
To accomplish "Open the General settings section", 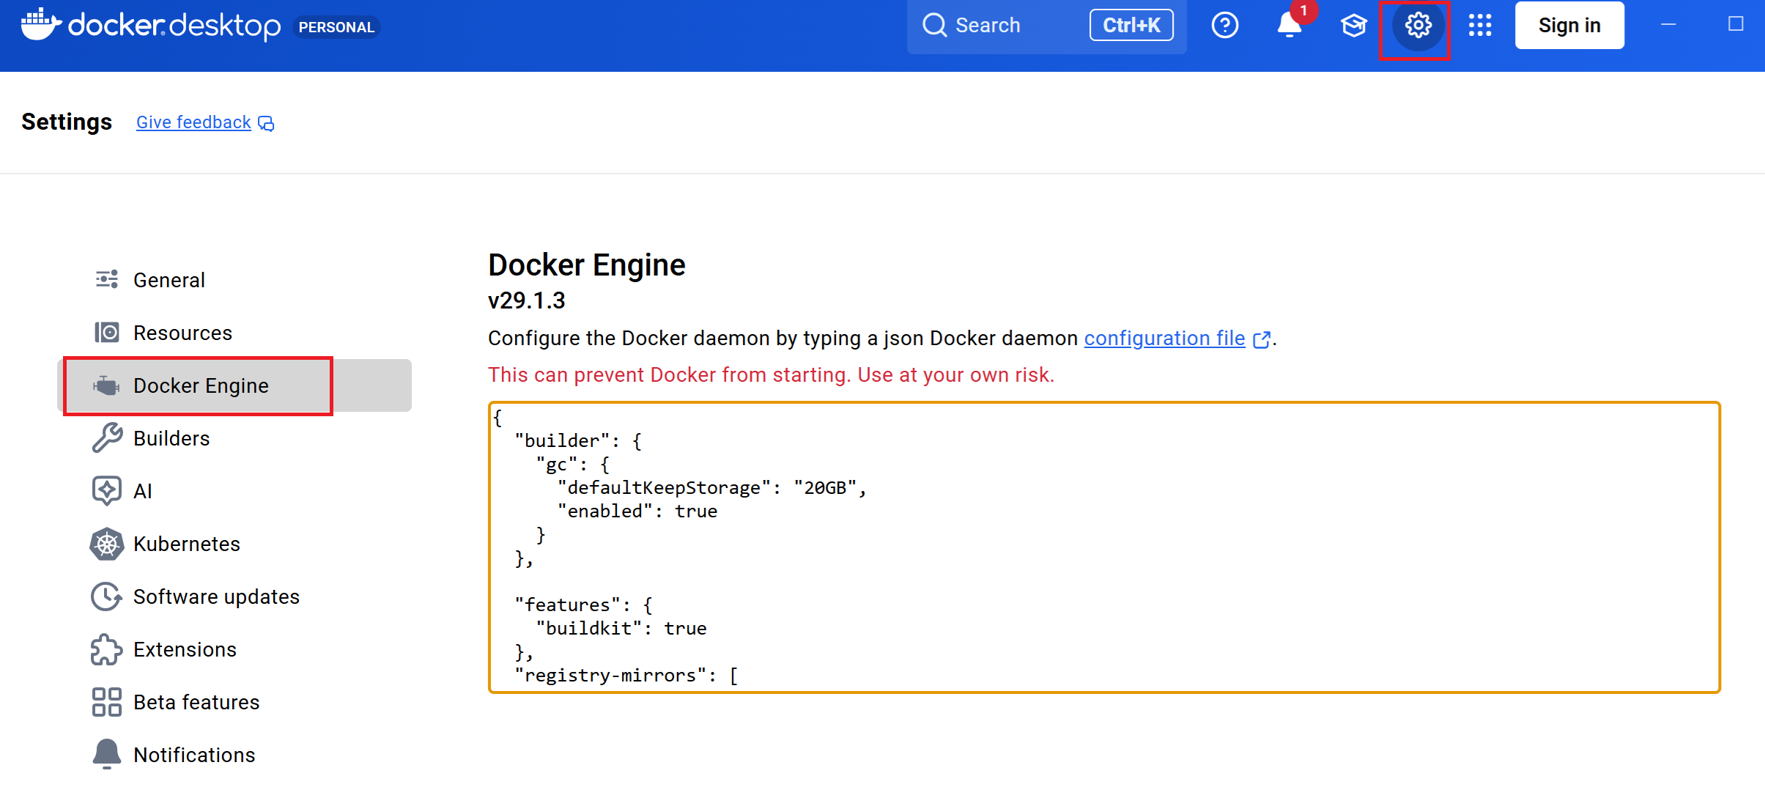I will pyautogui.click(x=169, y=280).
